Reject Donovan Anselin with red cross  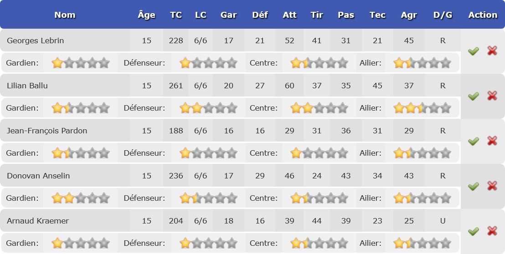click(492, 186)
